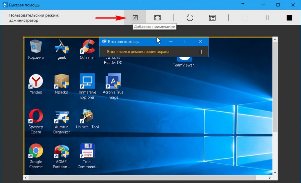Pause screen sharing in the inner Quick Assist window

[x=201, y=52]
